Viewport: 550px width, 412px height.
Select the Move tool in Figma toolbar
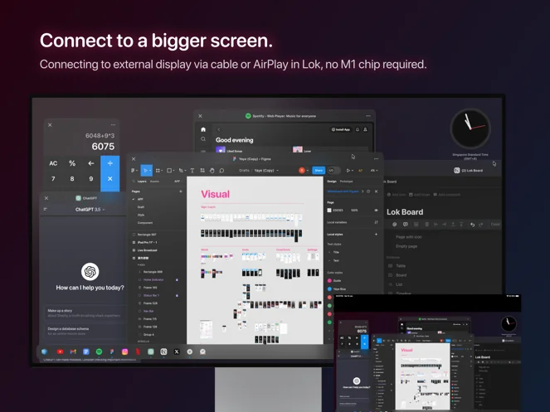tap(145, 170)
